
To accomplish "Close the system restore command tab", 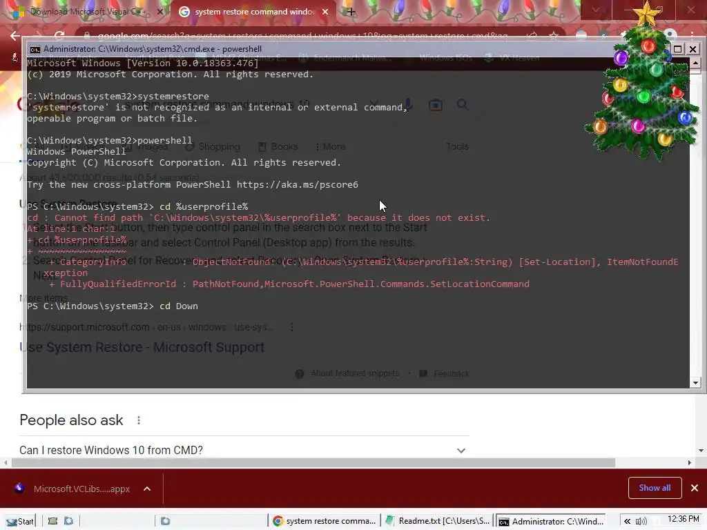I will 325,12.
